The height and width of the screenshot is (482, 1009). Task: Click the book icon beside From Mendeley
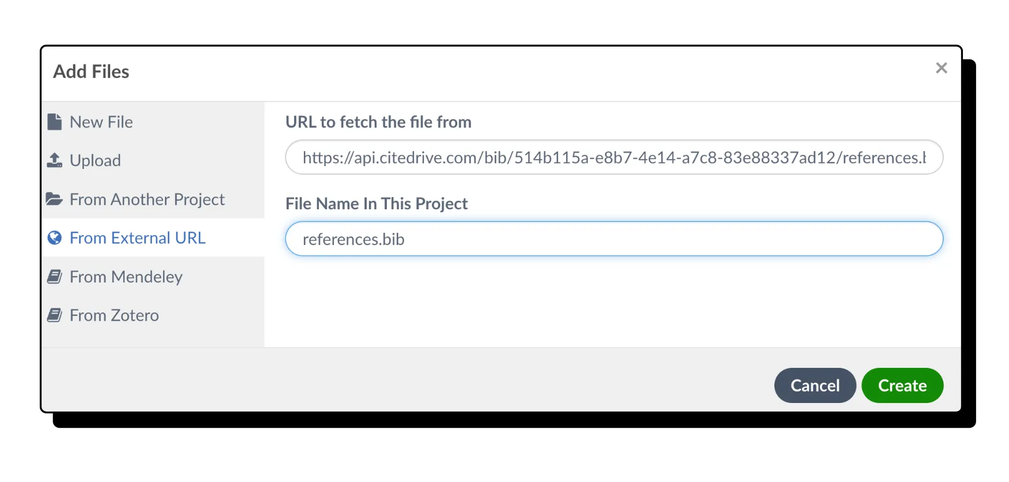[x=54, y=277]
